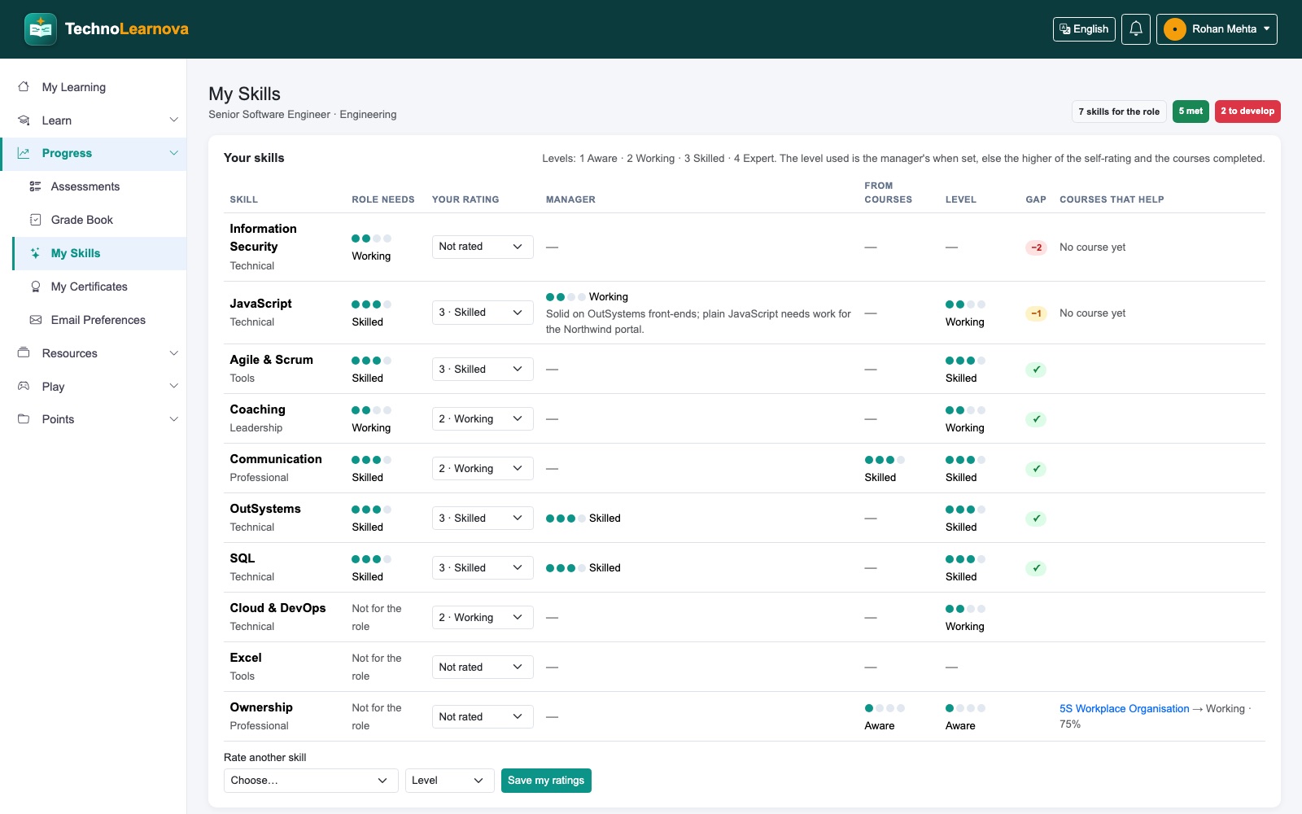Expand the Resources menu chevron
This screenshot has height=814, width=1302.
click(x=173, y=353)
